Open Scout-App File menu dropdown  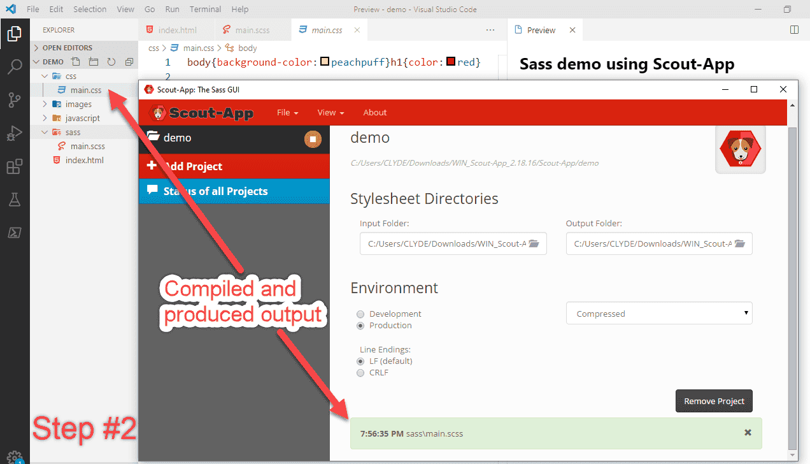(288, 112)
